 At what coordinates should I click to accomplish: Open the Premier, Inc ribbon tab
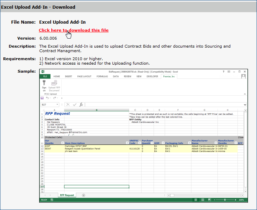coord(169,76)
